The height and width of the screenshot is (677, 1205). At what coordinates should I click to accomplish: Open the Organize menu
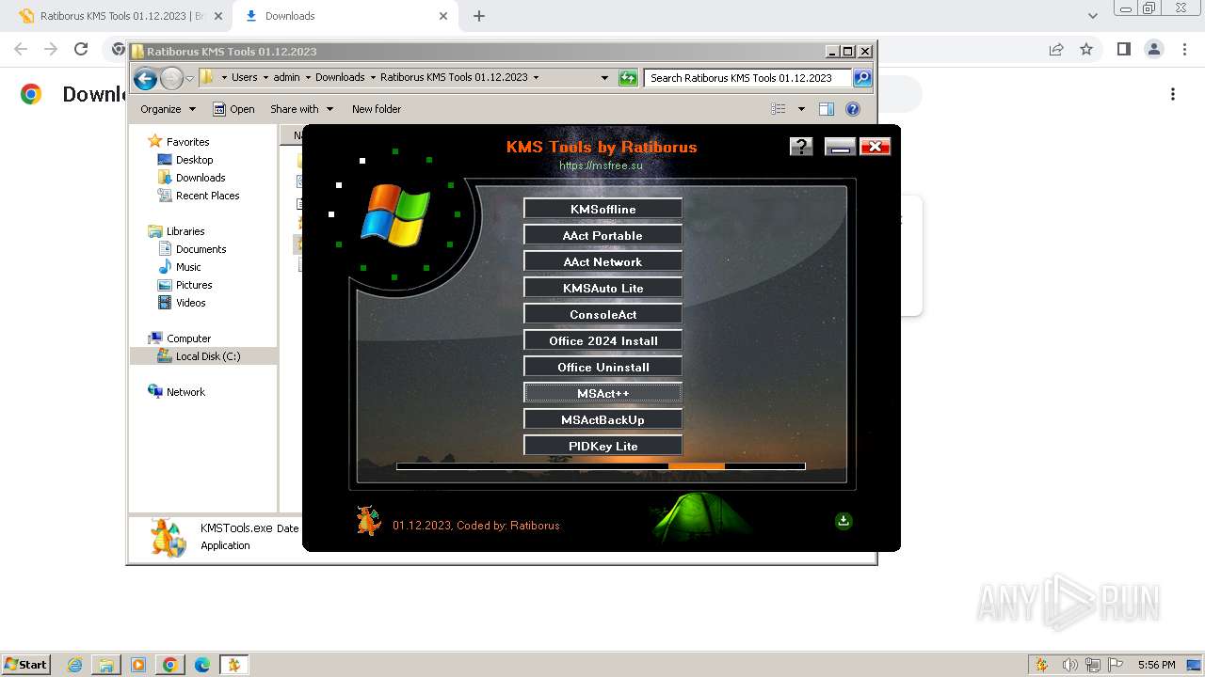coord(168,109)
